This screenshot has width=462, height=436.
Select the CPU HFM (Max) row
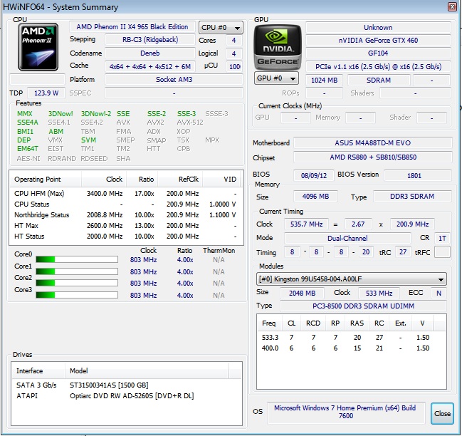pyautogui.click(x=126, y=193)
